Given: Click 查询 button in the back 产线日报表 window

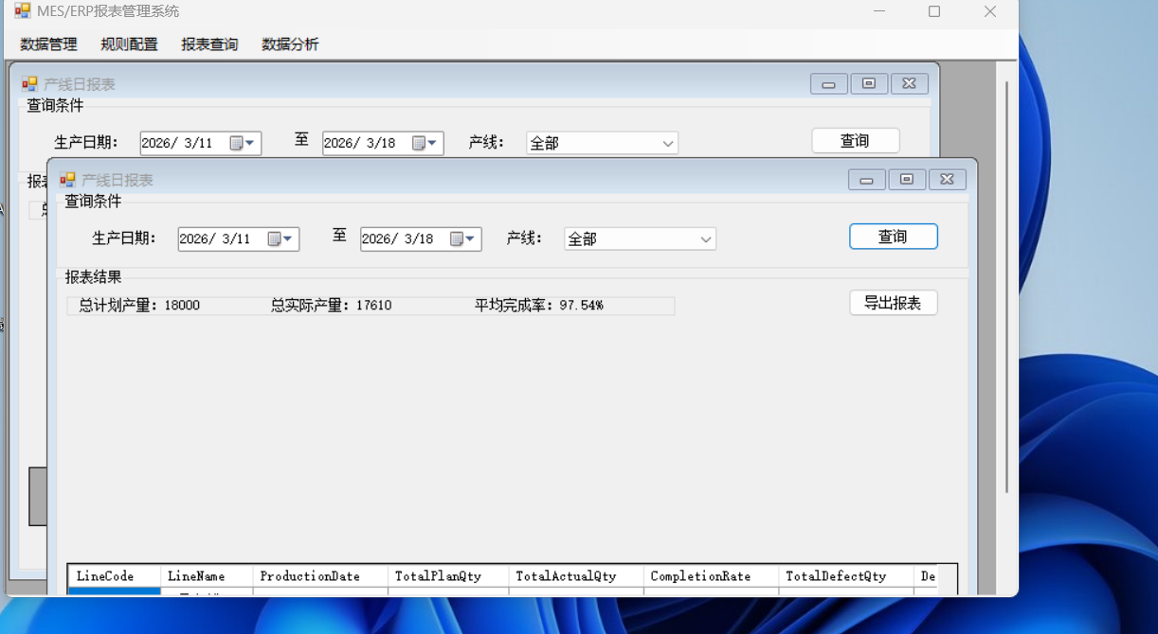Looking at the screenshot, I should [x=856, y=141].
